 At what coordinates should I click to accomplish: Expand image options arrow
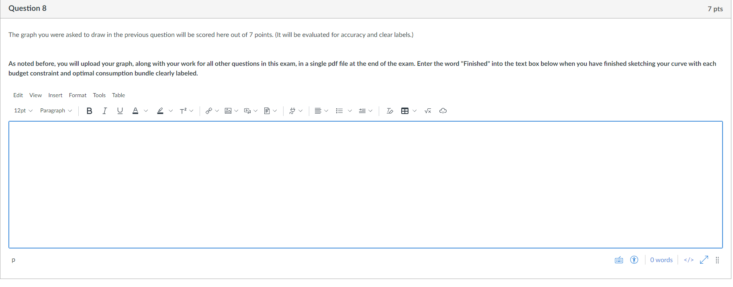236,111
